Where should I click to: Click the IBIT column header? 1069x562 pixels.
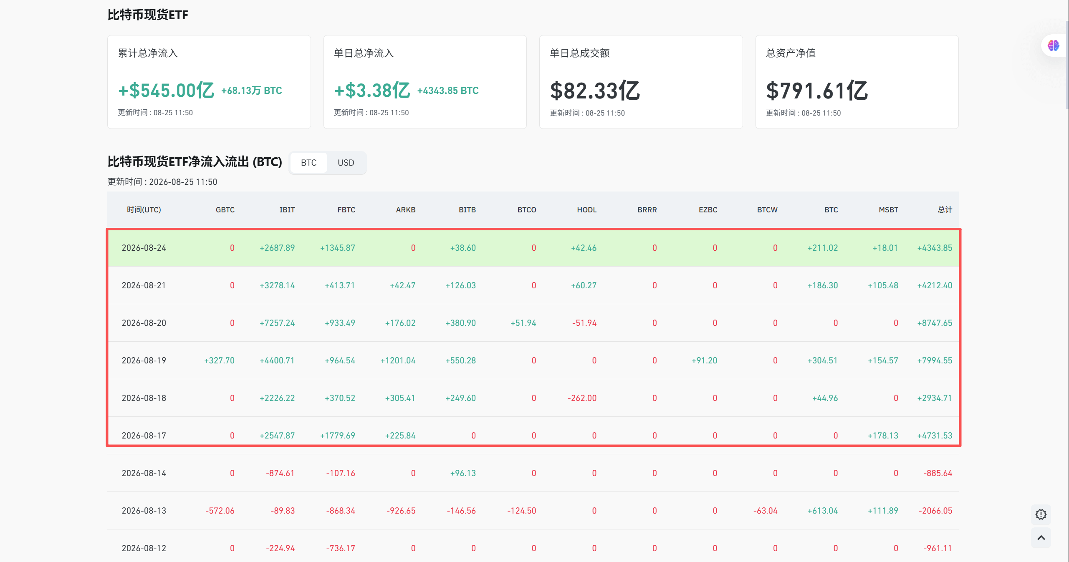pyautogui.click(x=287, y=210)
